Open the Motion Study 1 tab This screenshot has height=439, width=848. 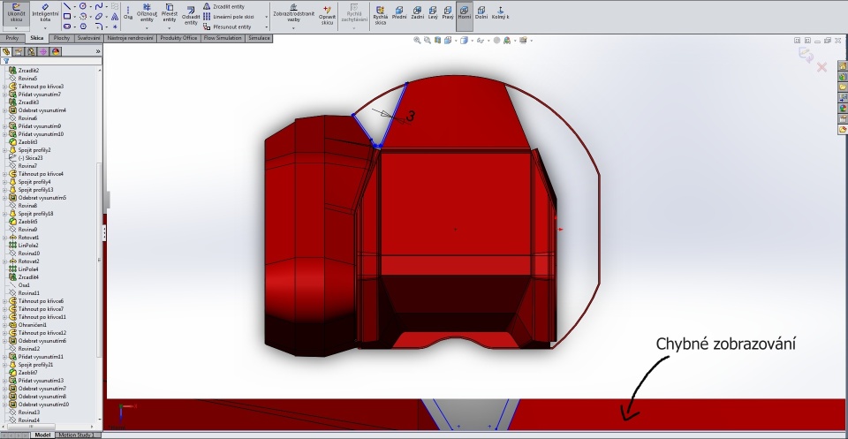click(77, 435)
